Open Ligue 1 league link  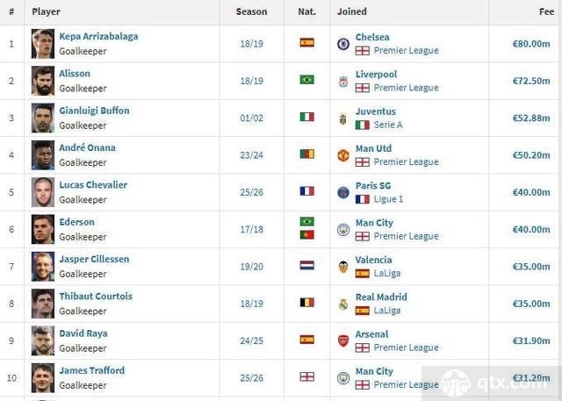(x=388, y=199)
